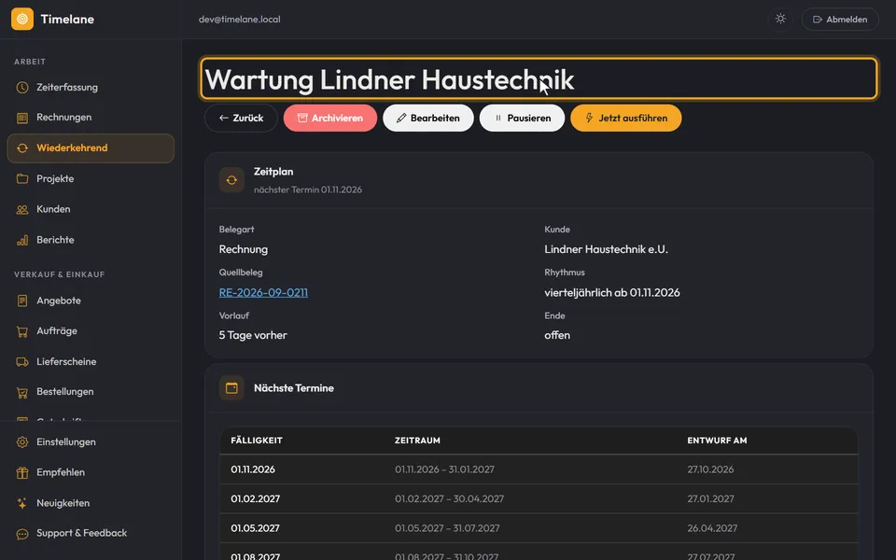
Task: Select the row due 01.11.2026
Action: (539, 469)
